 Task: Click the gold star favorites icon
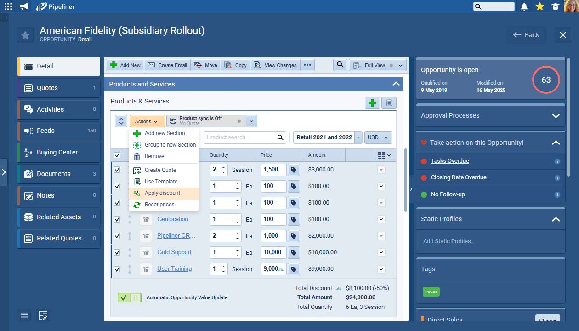tap(540, 6)
